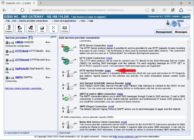Click the CIMD20 connection status icon

[x=10, y=43]
